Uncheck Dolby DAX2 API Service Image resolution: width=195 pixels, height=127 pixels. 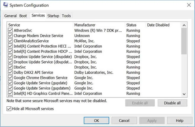point(10,72)
